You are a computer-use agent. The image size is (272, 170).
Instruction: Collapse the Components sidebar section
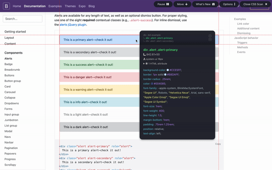point(14,53)
